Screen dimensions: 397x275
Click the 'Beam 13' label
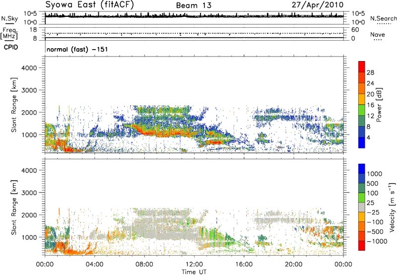tap(194, 5)
